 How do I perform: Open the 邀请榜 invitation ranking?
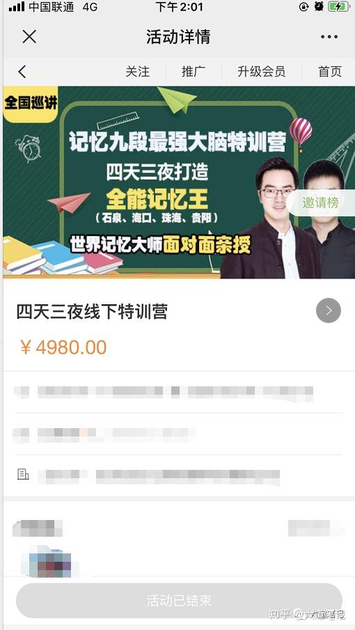tap(321, 203)
